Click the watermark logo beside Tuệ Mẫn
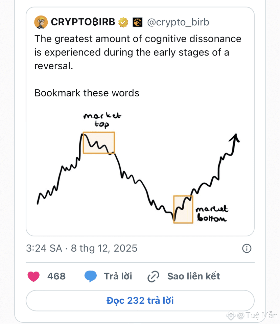The image size is (280, 324). click(x=231, y=316)
